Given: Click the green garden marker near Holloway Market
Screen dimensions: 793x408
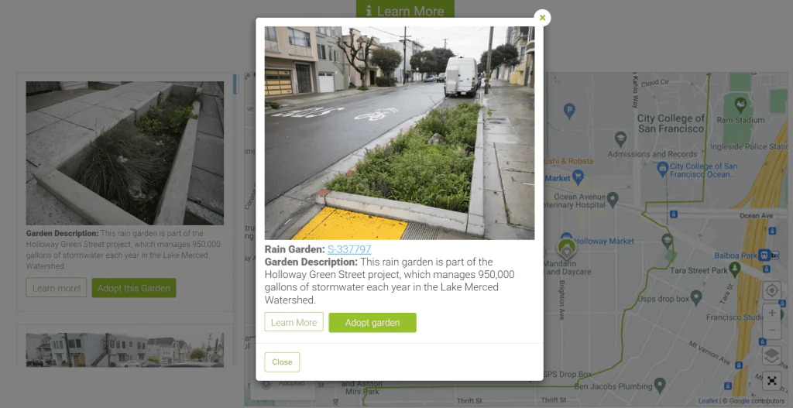Looking at the screenshot, I should (x=566, y=249).
